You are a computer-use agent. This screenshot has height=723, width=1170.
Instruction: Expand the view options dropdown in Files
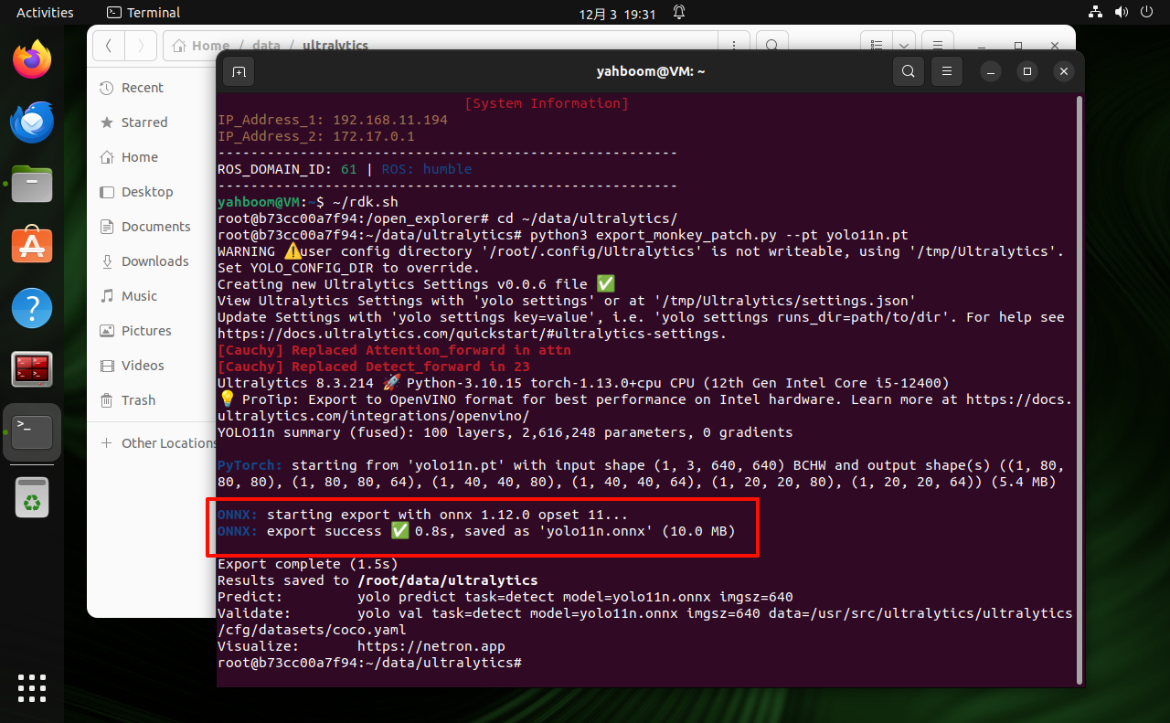(903, 45)
